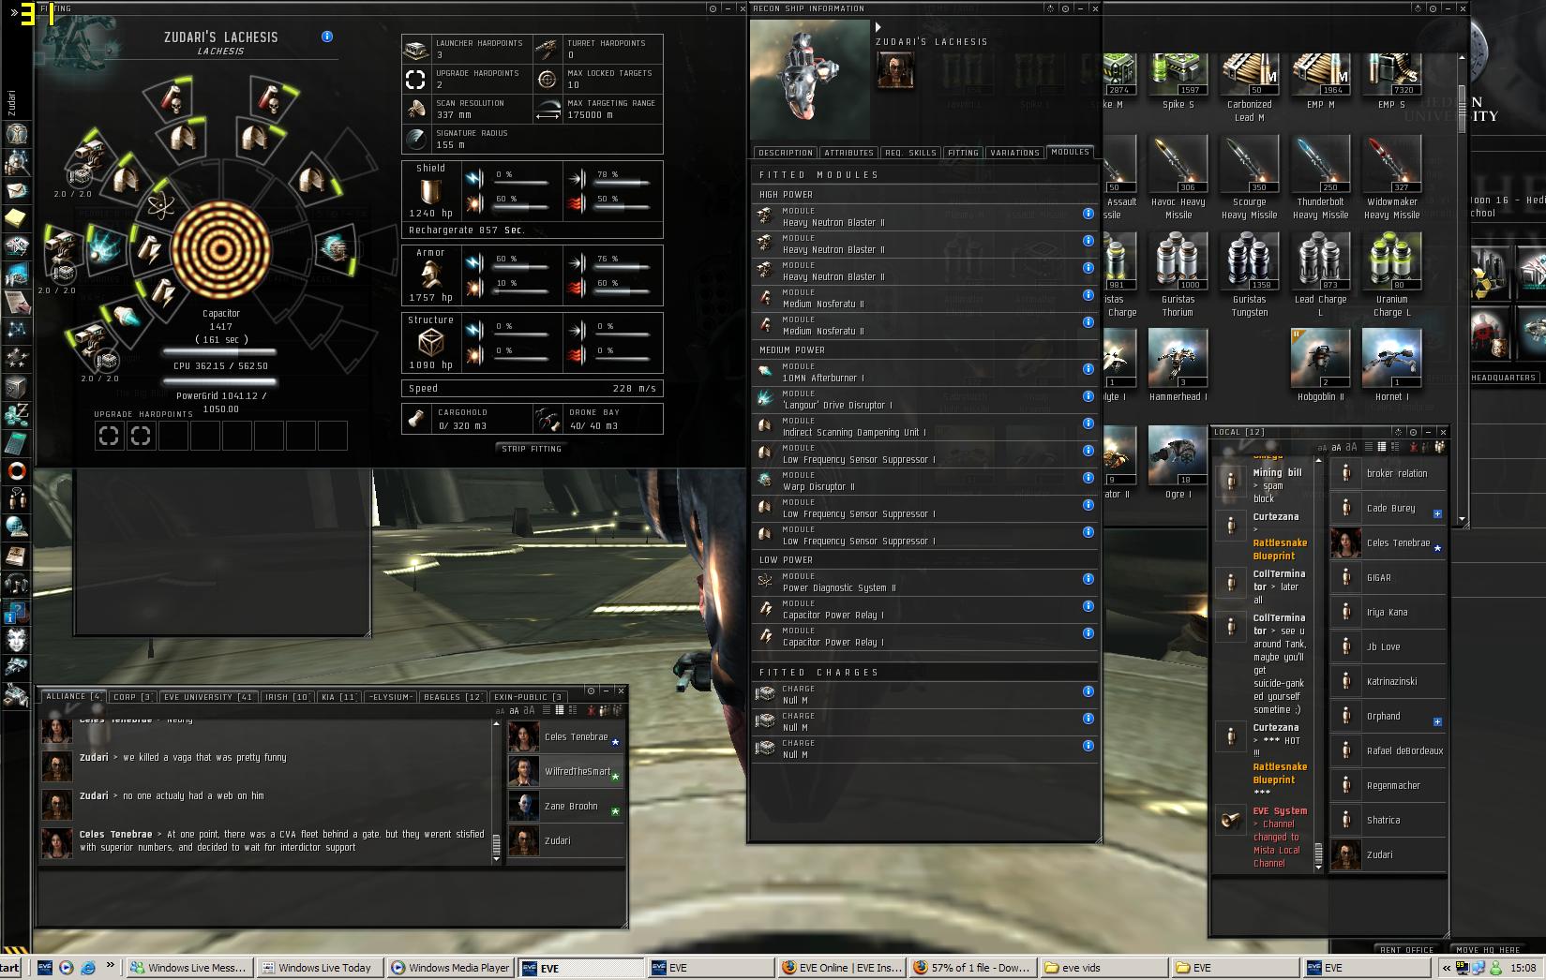Select the Warp Disruptor module on fitting wheel
This screenshot has width=1546, height=980.
point(334,248)
